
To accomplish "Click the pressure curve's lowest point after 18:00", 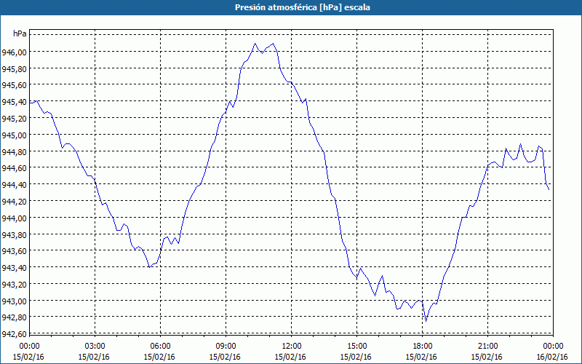I will click(426, 321).
